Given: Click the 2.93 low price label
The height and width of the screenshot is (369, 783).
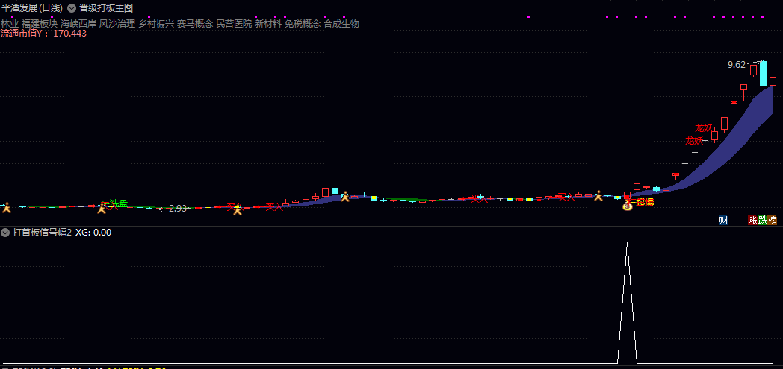Looking at the screenshot, I should (x=177, y=209).
